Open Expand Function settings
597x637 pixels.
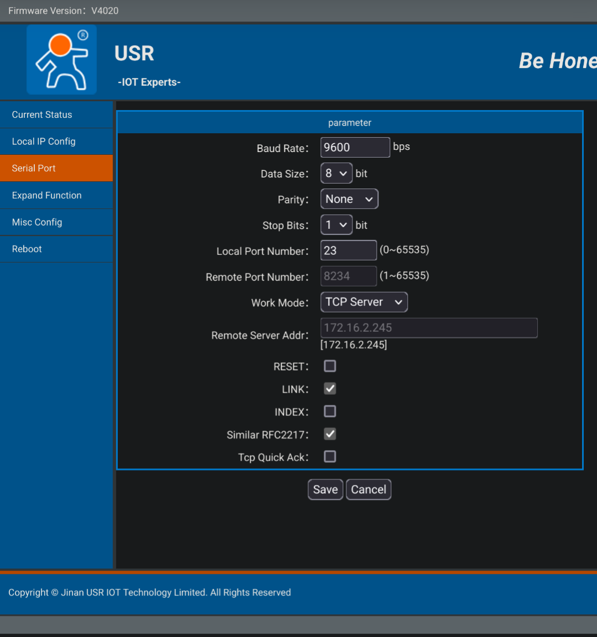pyautogui.click(x=46, y=195)
